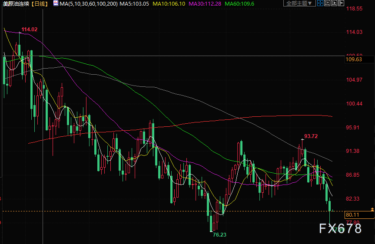This screenshot has height=244, width=375.
Task: Click the MA(5,10,30,60,100,200) indicator label
Action: tap(89, 4)
